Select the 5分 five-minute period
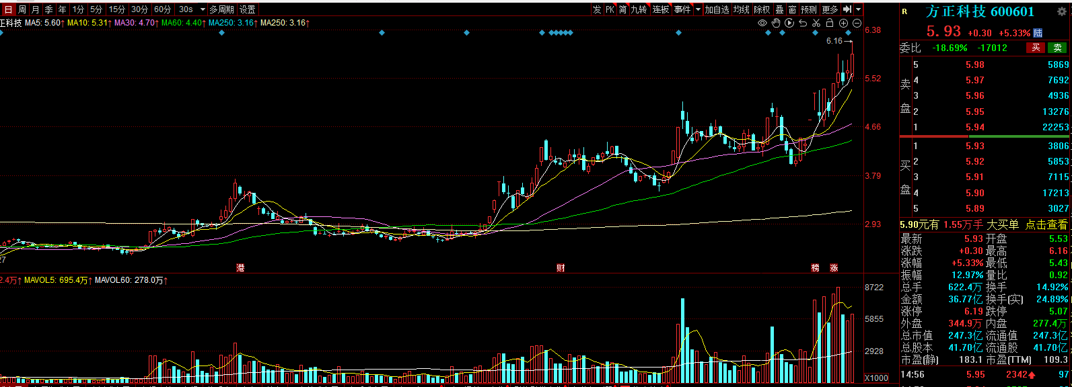Image resolution: width=1072 pixels, height=387 pixels. [97, 9]
